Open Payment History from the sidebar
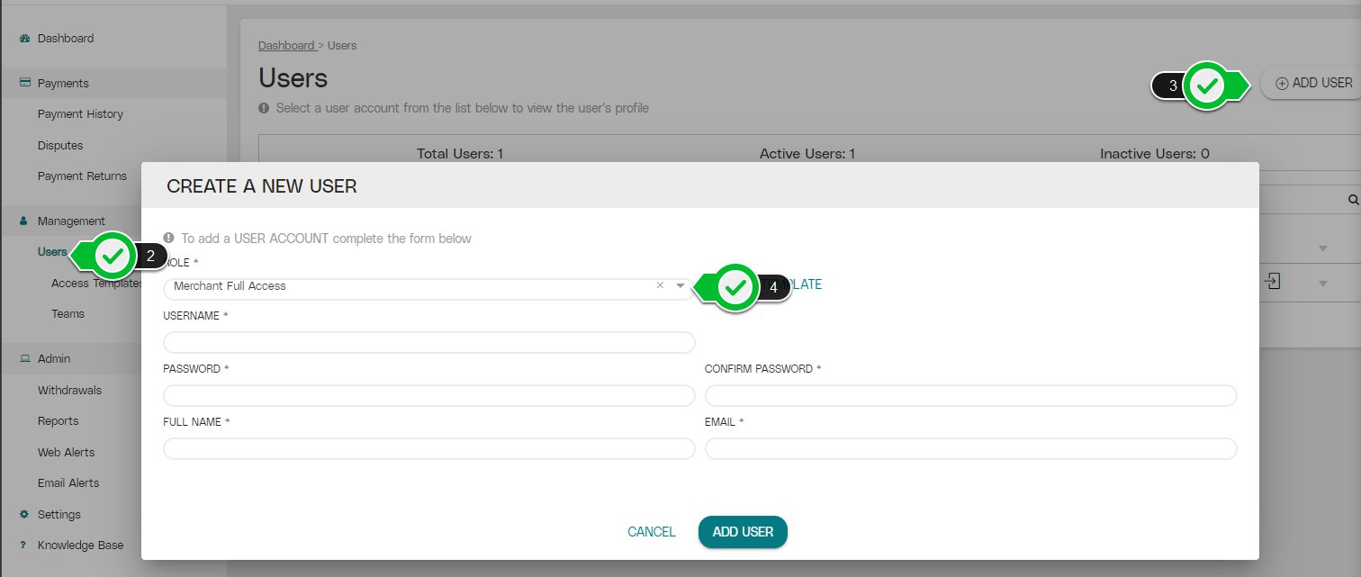 point(80,113)
